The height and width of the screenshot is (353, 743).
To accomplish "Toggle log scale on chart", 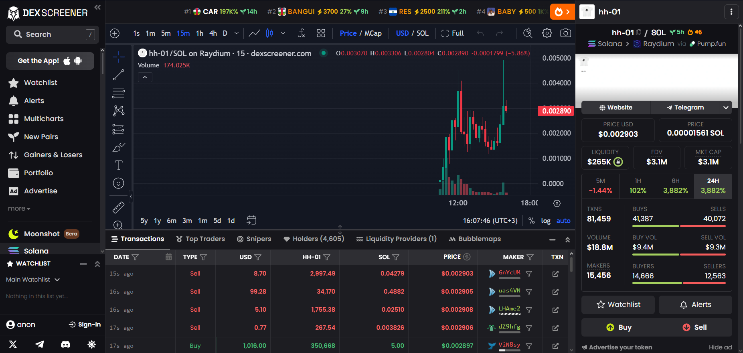I will pyautogui.click(x=546, y=221).
